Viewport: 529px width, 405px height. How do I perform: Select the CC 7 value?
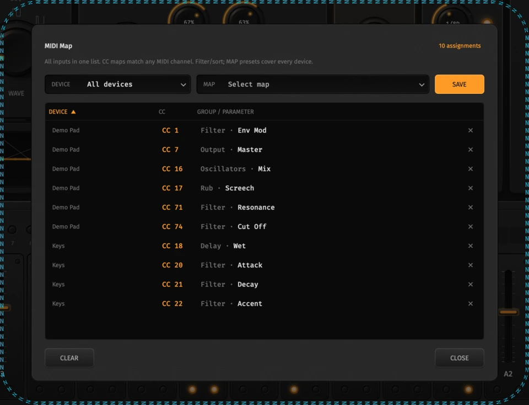(x=170, y=150)
